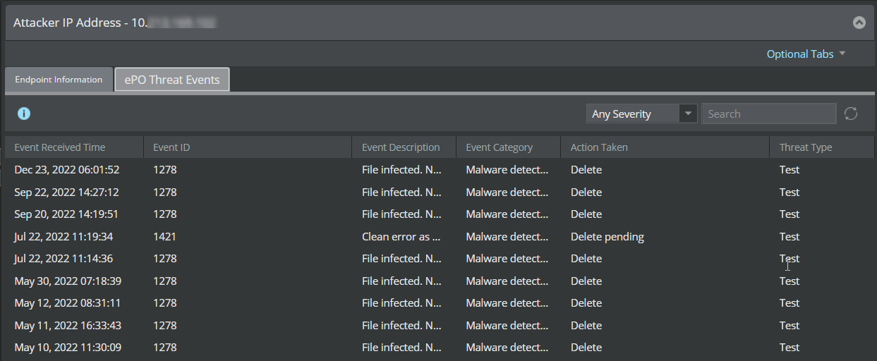Screen dimensions: 877x361
Task: Click File infected description in May 11 row
Action: coord(402,326)
